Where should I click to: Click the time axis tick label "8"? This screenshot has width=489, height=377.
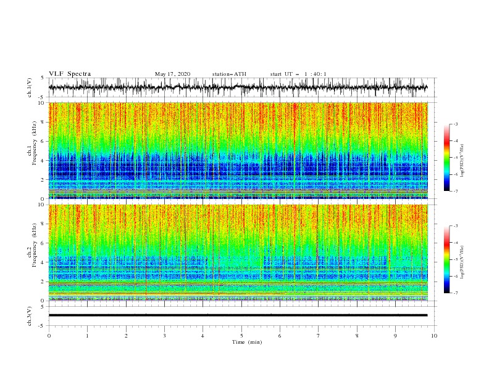click(357, 336)
